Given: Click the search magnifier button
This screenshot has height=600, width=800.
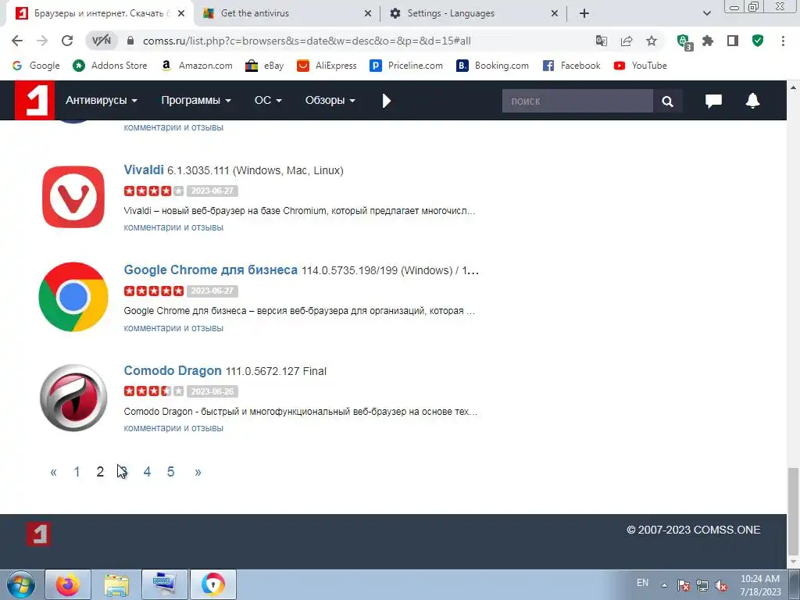Looking at the screenshot, I should [x=667, y=101].
